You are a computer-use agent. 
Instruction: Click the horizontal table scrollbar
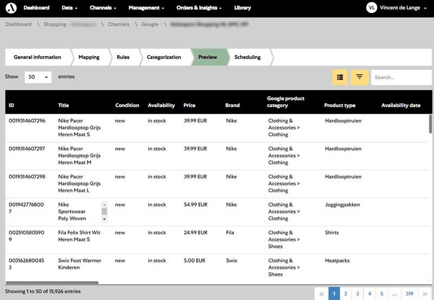pos(52,283)
